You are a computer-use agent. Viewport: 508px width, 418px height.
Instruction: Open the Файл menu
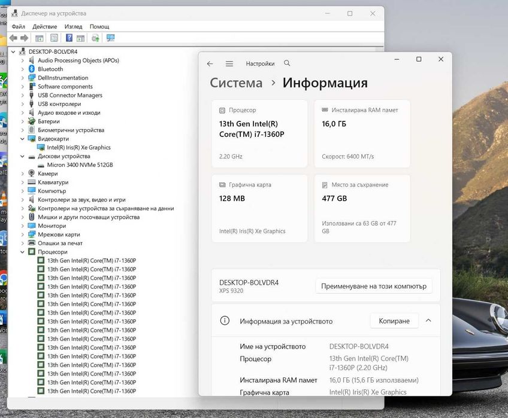click(18, 26)
